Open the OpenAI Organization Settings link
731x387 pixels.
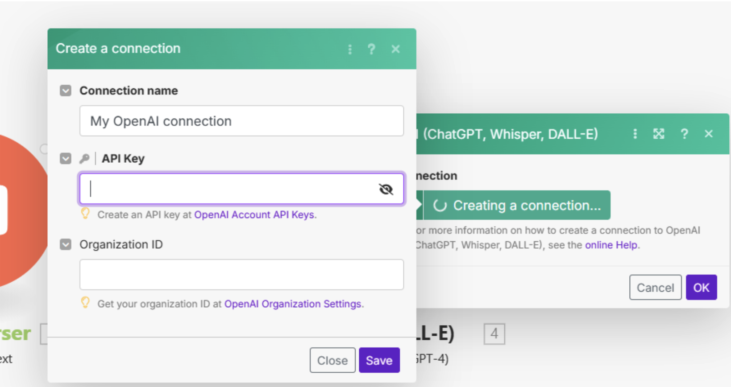click(x=293, y=304)
